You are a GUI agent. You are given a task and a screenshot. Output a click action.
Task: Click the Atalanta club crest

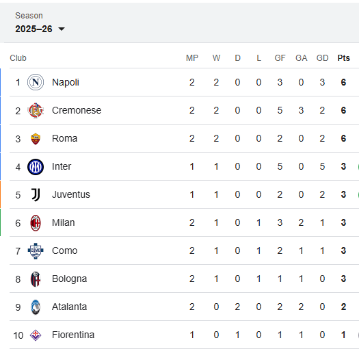click(36, 307)
